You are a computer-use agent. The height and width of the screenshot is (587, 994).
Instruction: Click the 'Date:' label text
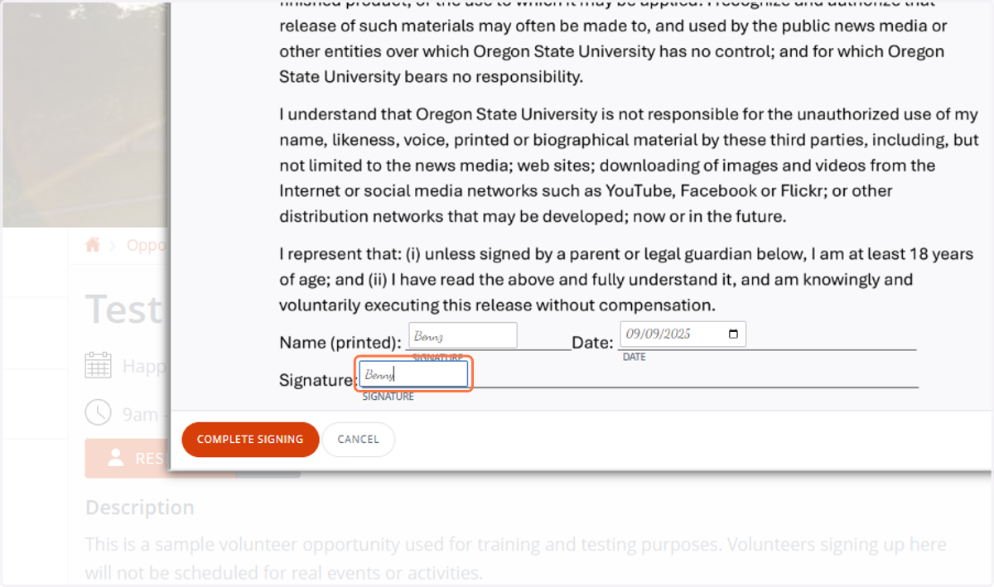pos(593,343)
